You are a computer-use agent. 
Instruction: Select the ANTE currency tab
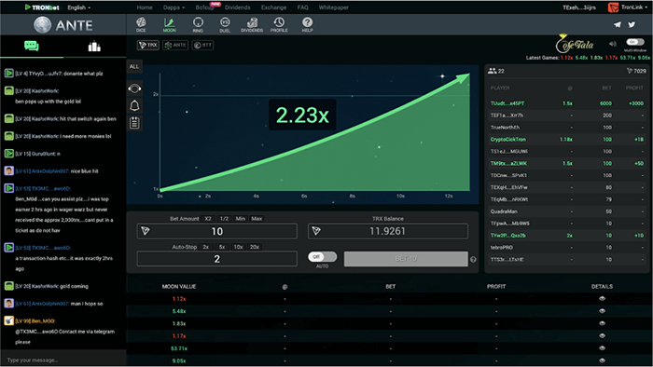tap(175, 45)
